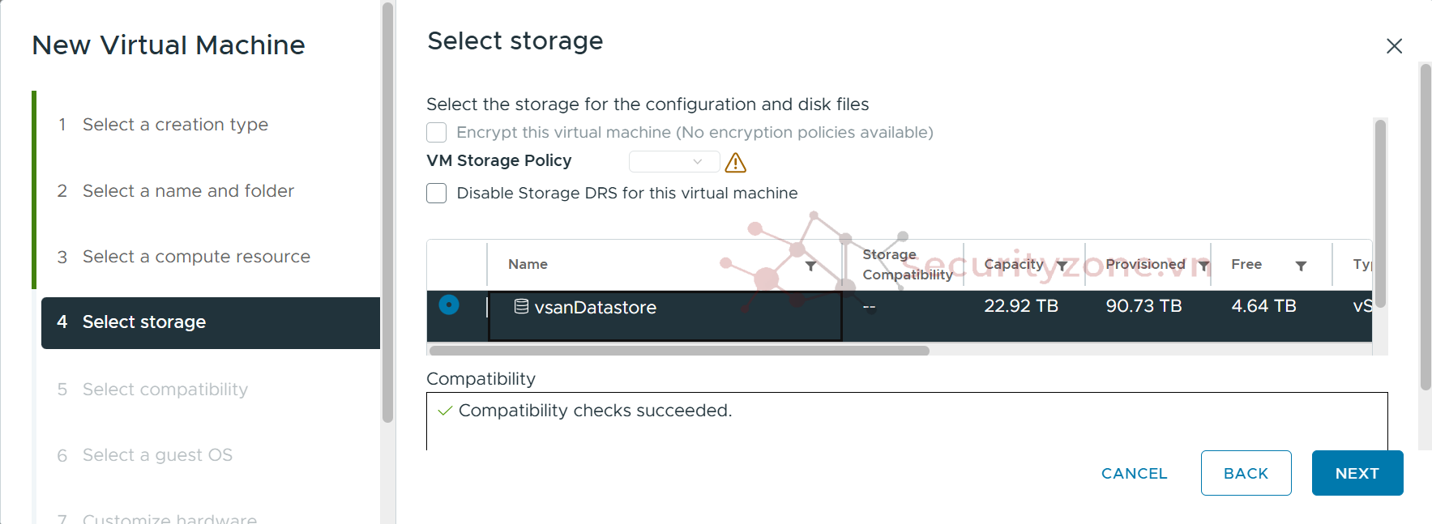Viewport: 1432px width, 524px height.
Task: Go to step 2 Select a name and folder
Action: pyautogui.click(x=188, y=191)
